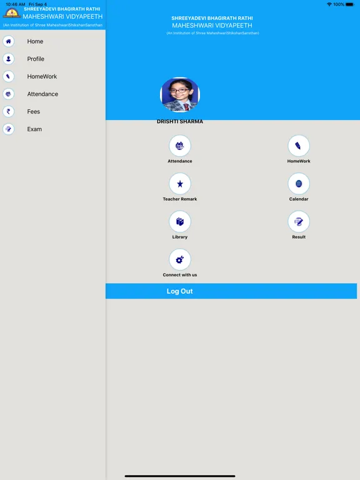Viewport: 360px width, 480px height.
Task: Select Exam menu label
Action: tap(34, 129)
